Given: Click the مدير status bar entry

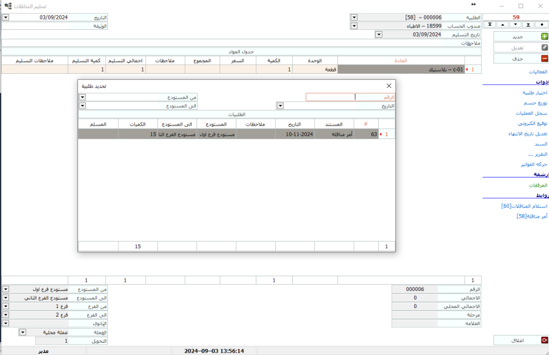Looking at the screenshot, I should pyautogui.click(x=43, y=351).
